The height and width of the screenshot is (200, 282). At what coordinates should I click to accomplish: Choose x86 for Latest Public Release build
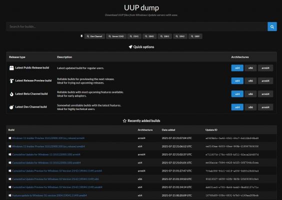click(x=250, y=68)
